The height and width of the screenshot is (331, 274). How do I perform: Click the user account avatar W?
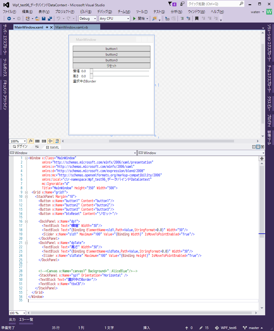click(x=269, y=12)
